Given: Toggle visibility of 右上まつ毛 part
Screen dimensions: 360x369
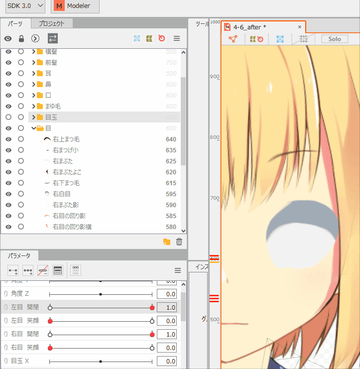Looking at the screenshot, I should pyautogui.click(x=8, y=139).
